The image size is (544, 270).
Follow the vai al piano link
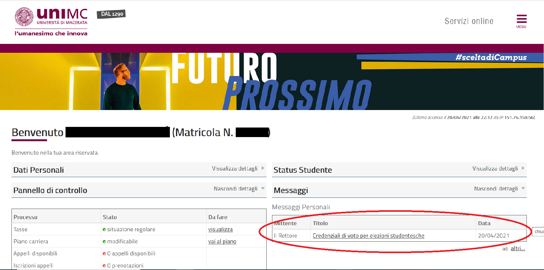[x=222, y=241]
